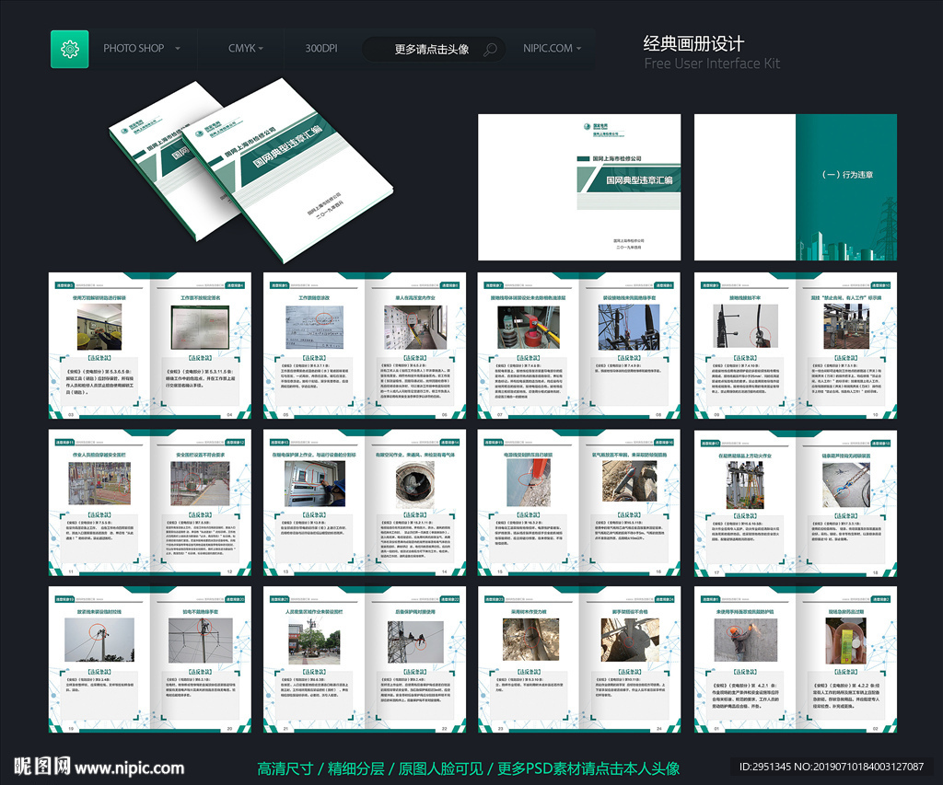Open the 单人在高压室内作业 page photo

click(415, 328)
